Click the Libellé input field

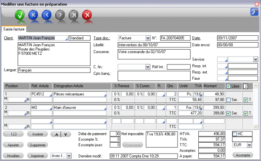154,45
